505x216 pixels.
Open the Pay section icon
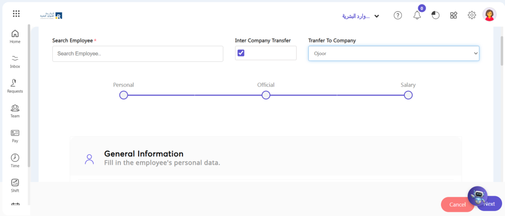(x=15, y=136)
